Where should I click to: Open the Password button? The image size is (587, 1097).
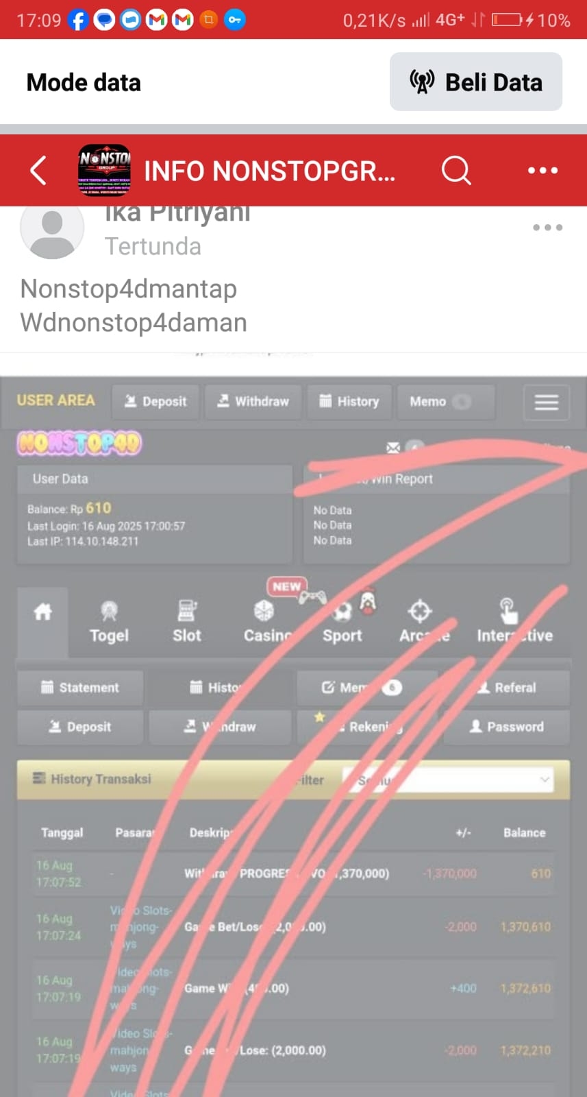[x=507, y=727]
